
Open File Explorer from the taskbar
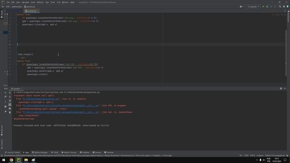pyautogui.click(x=26, y=160)
